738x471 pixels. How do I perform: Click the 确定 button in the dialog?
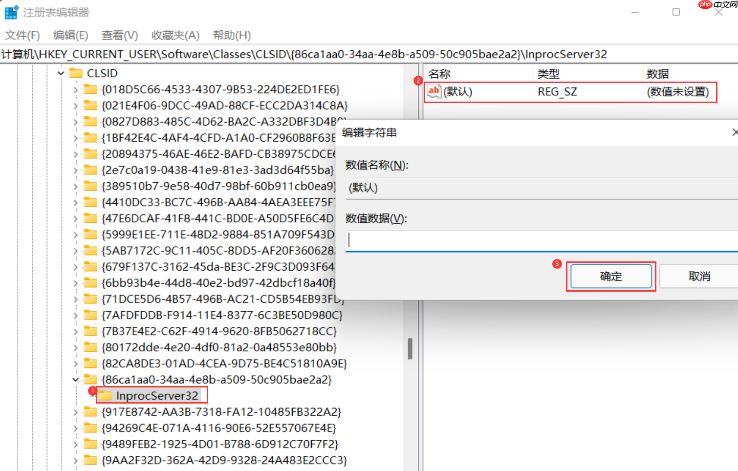[x=610, y=276]
